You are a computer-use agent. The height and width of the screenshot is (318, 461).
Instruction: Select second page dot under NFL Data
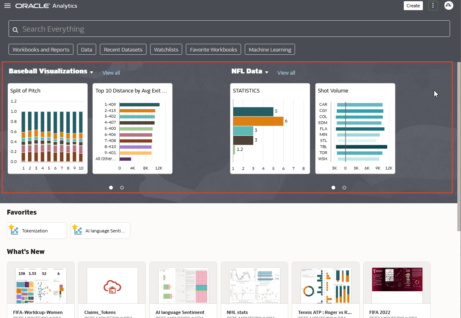(344, 187)
